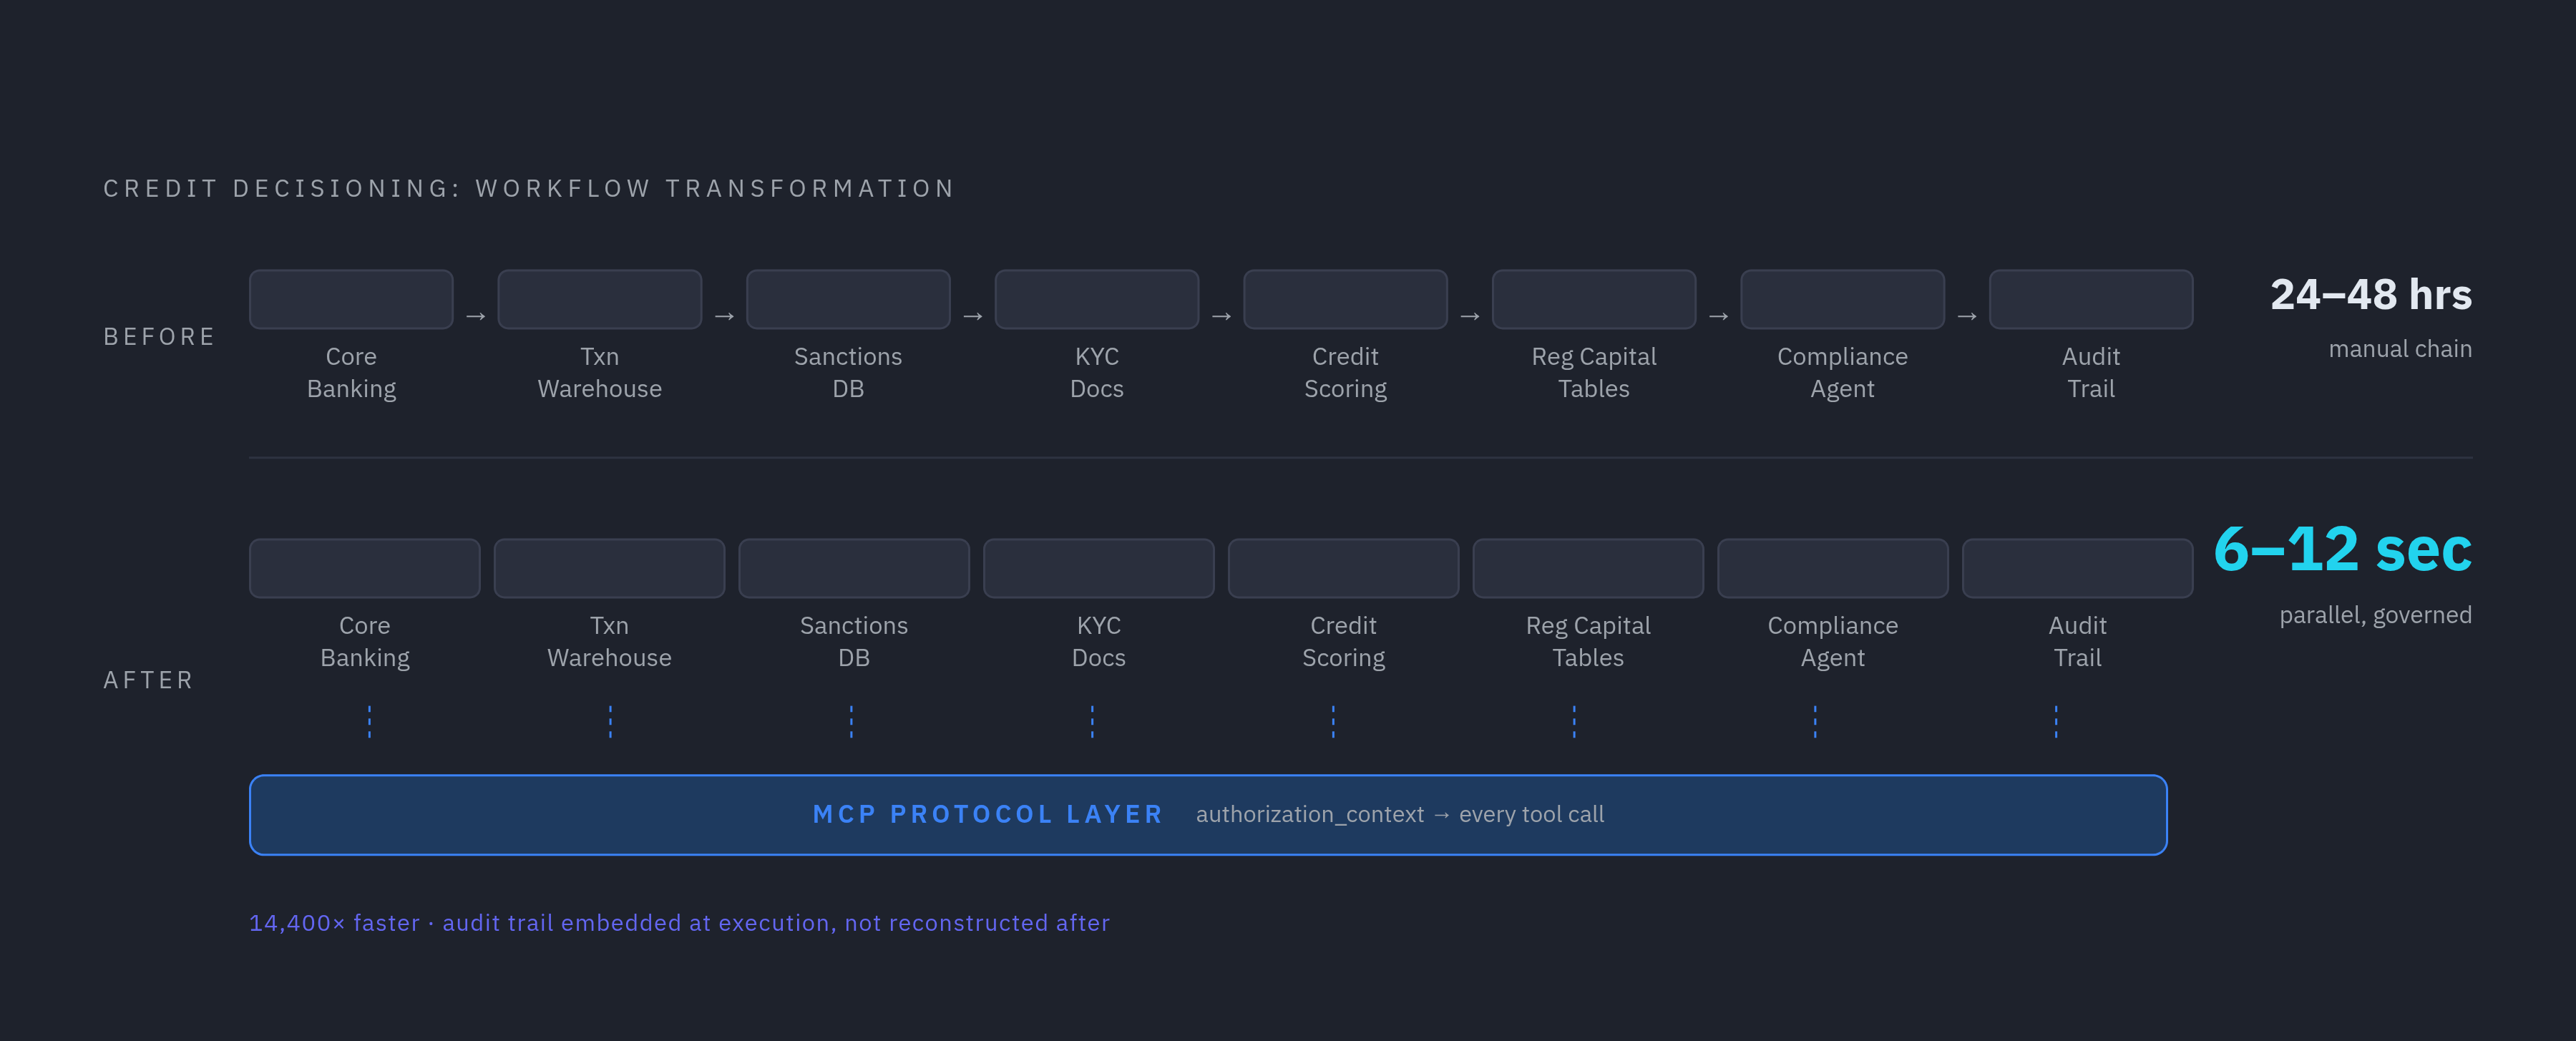Screen dimensions: 2576x1041
Task: Click arrow between Sanctions DB and KYC Docs
Action: (x=973, y=316)
